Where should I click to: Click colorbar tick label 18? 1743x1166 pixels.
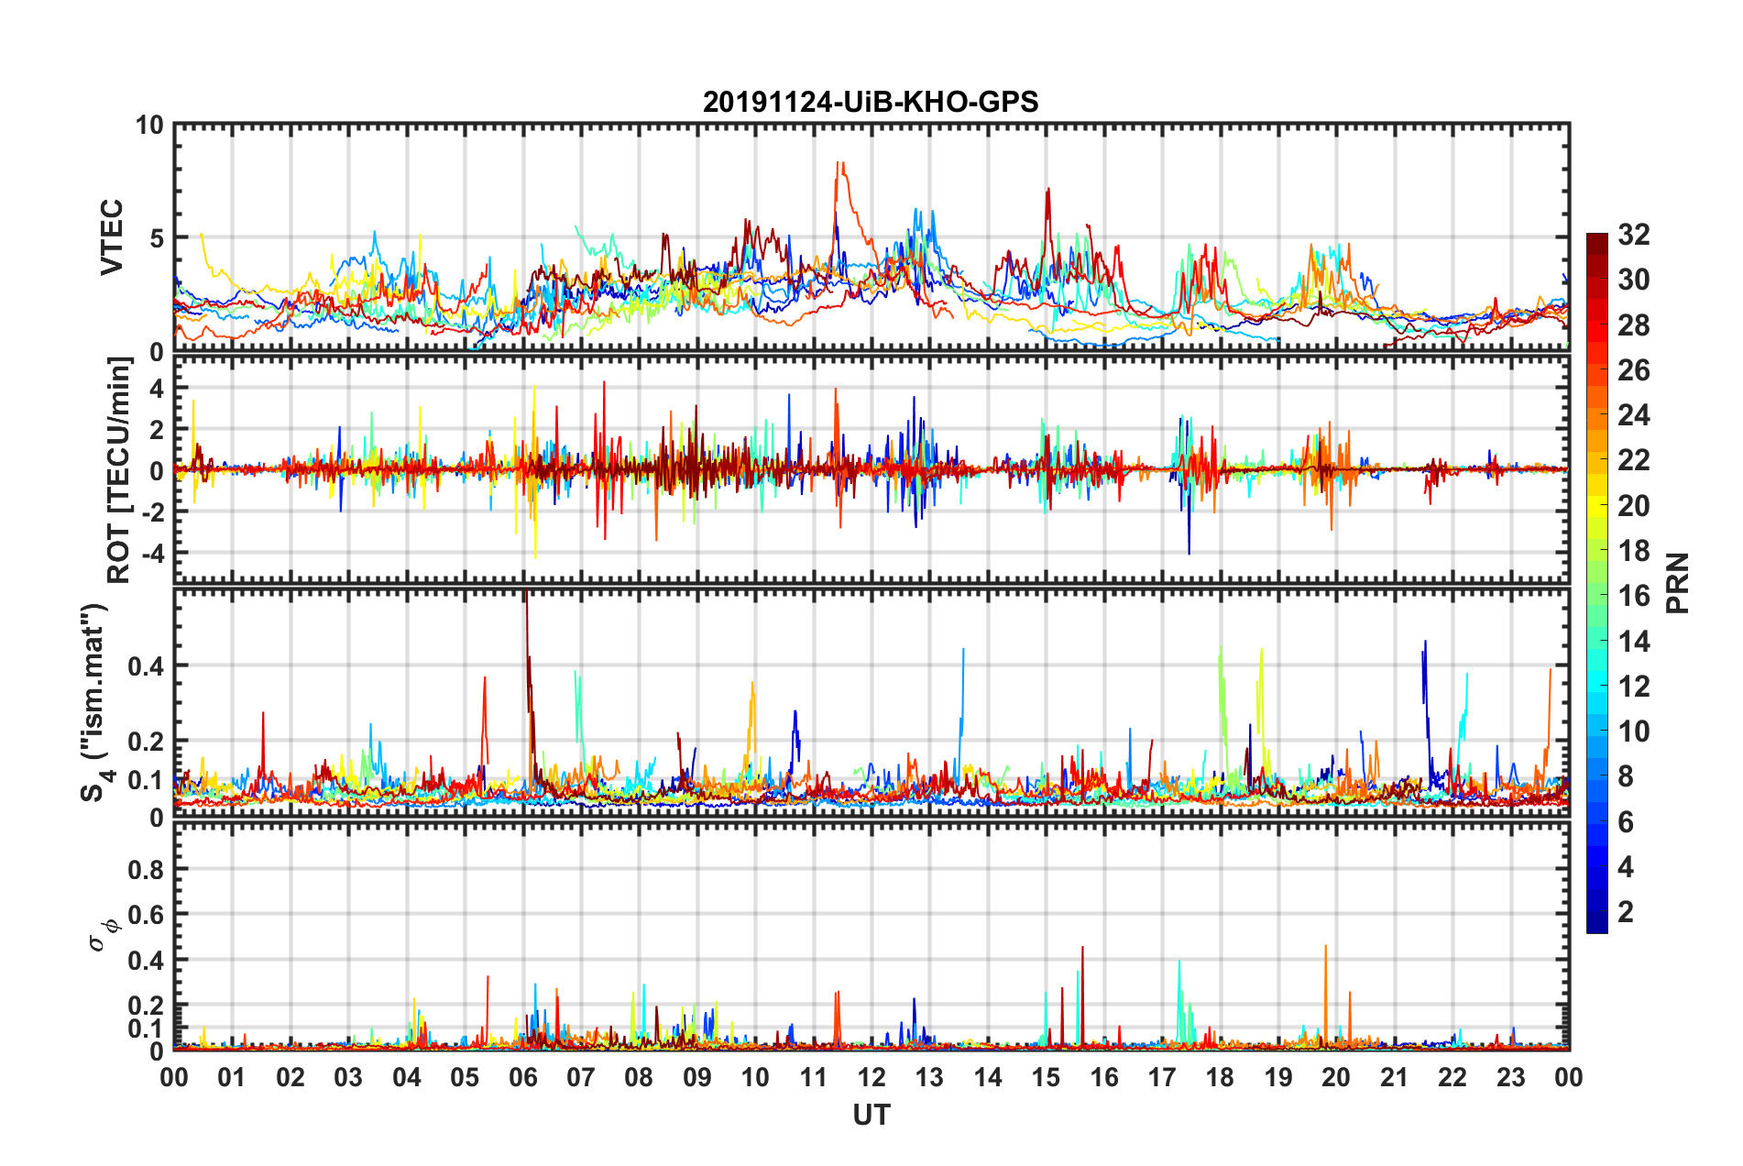(x=1633, y=551)
